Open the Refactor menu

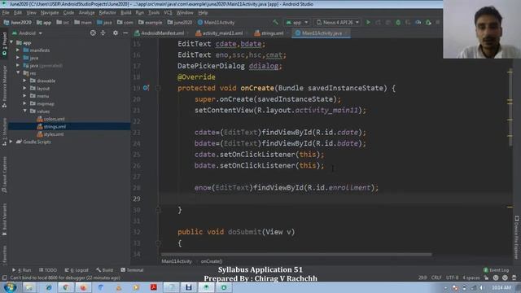(107, 13)
